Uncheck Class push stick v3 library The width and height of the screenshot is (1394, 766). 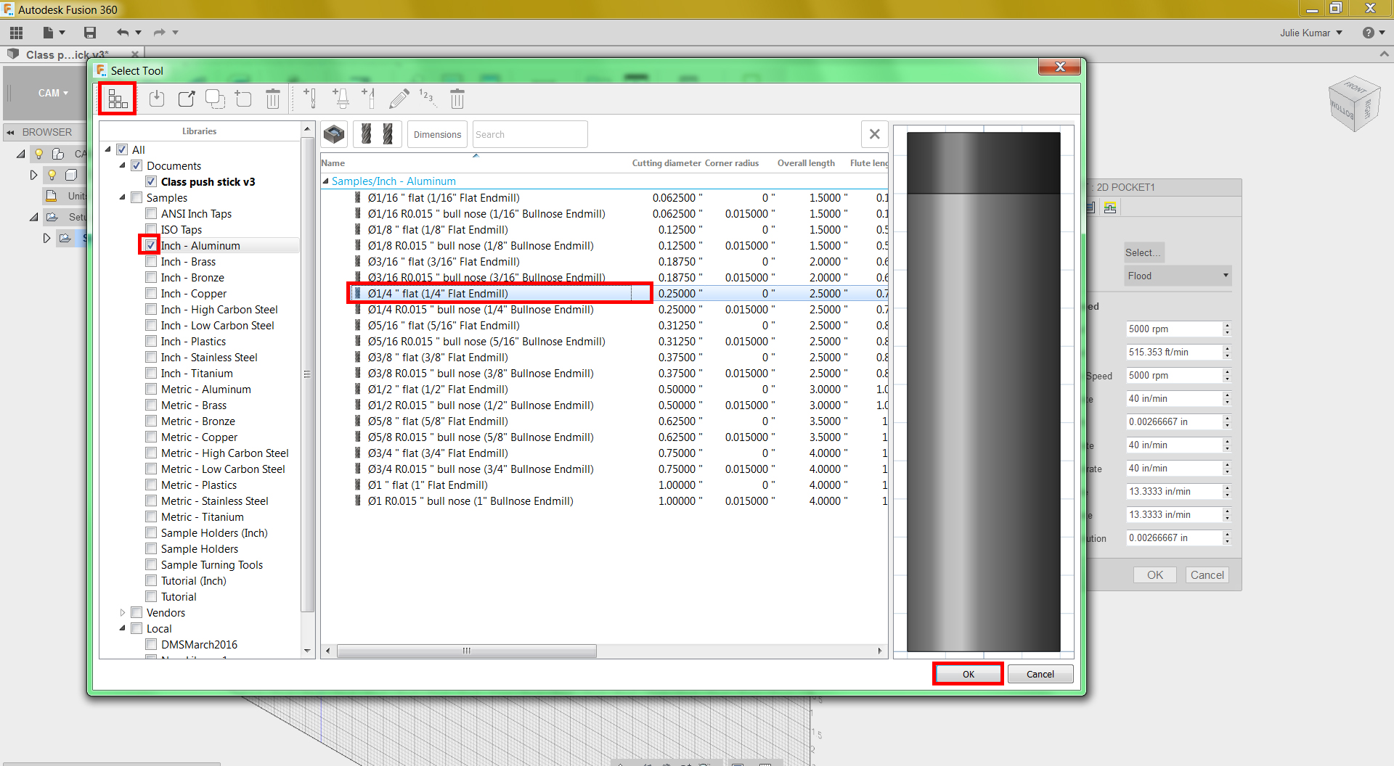pos(151,181)
